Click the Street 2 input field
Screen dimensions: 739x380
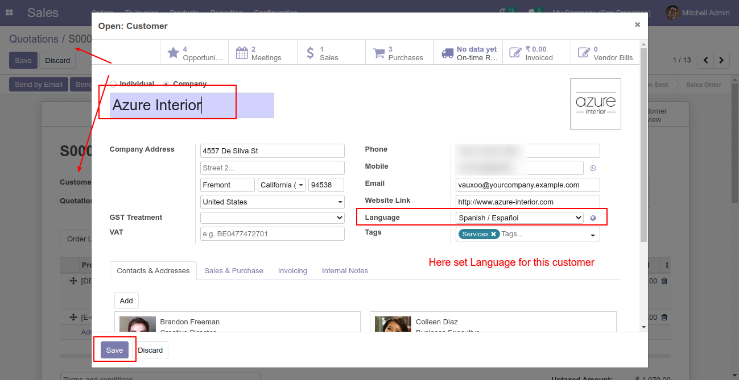pyautogui.click(x=273, y=168)
